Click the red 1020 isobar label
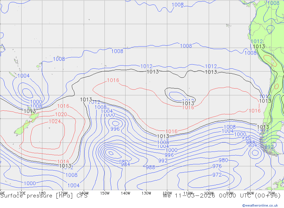Viewport: 284px width, 208px height. 61,114
